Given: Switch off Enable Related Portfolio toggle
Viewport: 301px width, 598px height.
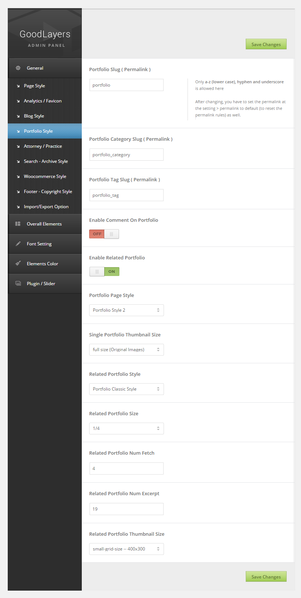Looking at the screenshot, I should point(104,272).
